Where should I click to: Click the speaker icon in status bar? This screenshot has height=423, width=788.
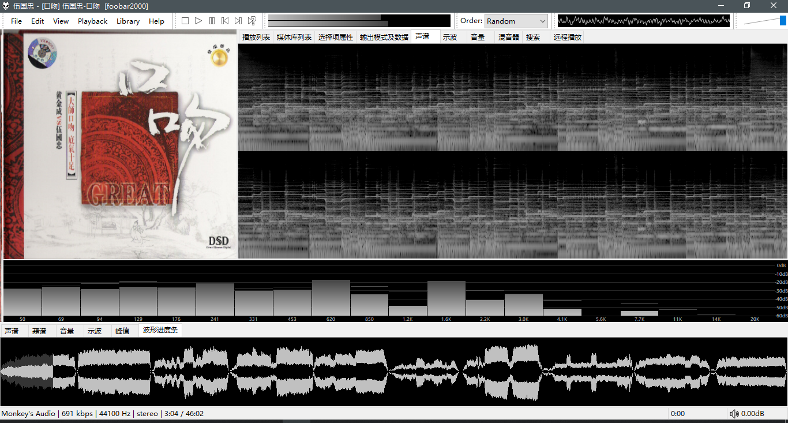[x=734, y=414]
